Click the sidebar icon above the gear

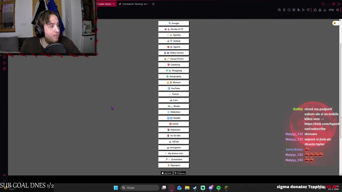point(4,63)
